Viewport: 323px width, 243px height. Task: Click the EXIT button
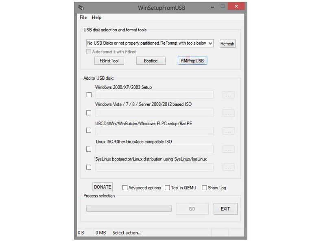tap(225, 209)
